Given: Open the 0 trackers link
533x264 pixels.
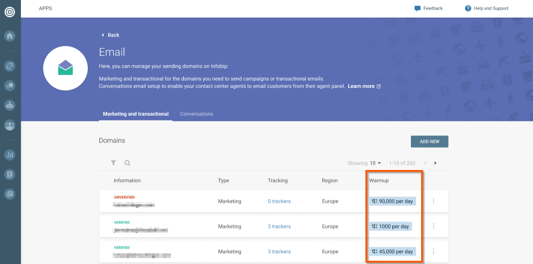Looking at the screenshot, I should coord(279,201).
